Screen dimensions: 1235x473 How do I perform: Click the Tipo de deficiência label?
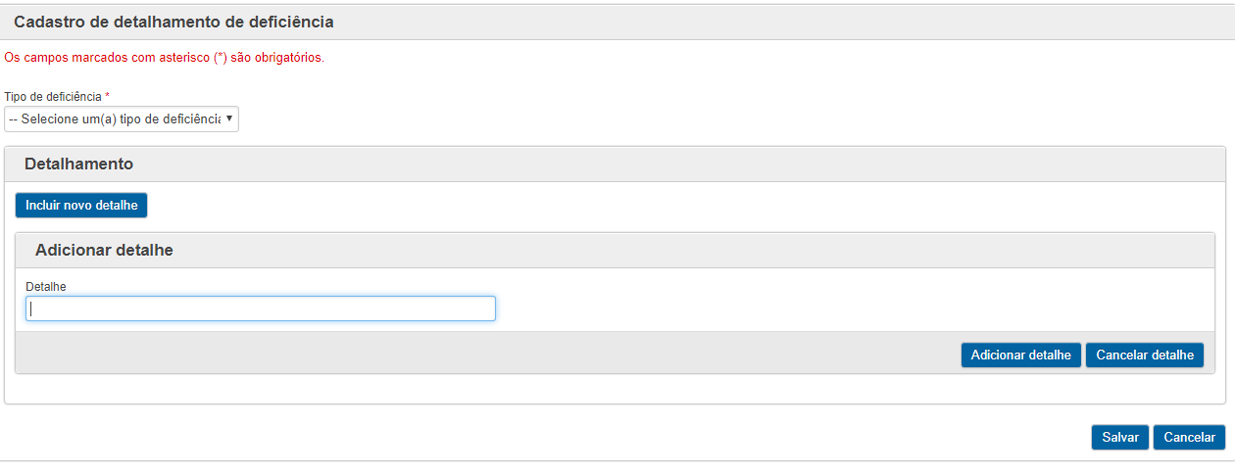coord(53,97)
